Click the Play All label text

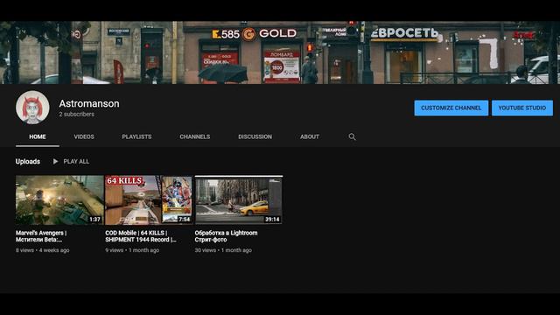coord(76,161)
